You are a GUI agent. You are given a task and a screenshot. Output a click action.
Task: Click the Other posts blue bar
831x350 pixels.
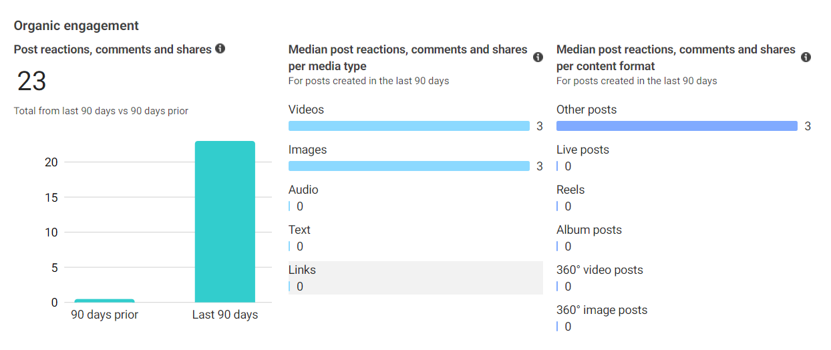coord(677,126)
